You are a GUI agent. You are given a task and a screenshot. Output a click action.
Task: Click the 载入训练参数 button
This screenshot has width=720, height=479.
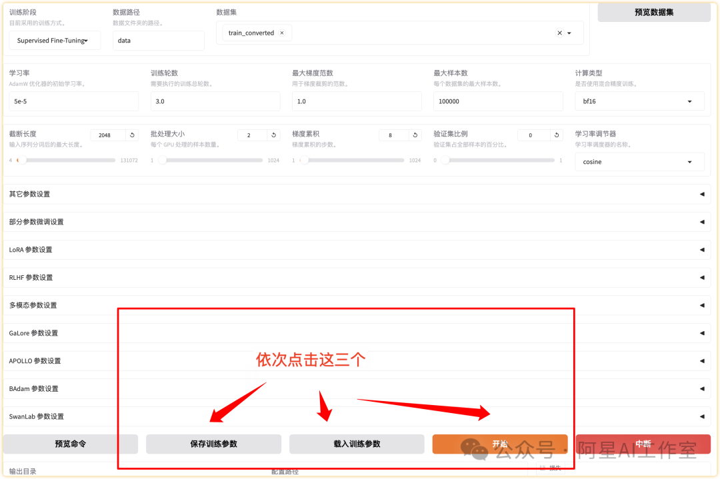(357, 444)
